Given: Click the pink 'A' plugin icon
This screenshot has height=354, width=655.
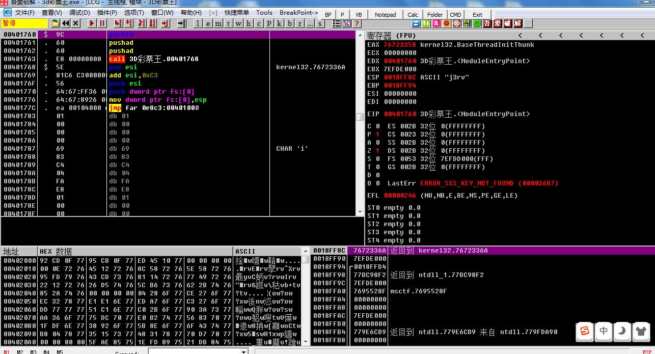Looking at the screenshot, I should click(436, 23).
